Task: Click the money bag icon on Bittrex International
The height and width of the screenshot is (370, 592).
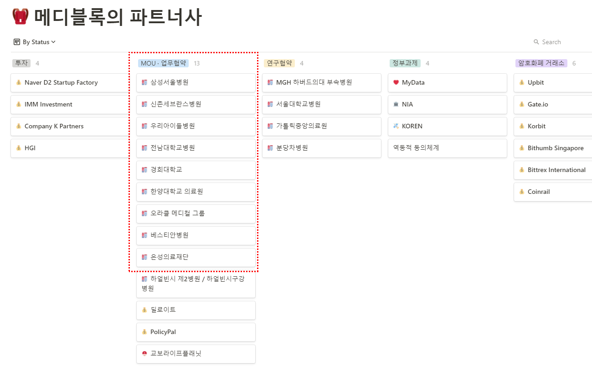Action: click(x=522, y=170)
